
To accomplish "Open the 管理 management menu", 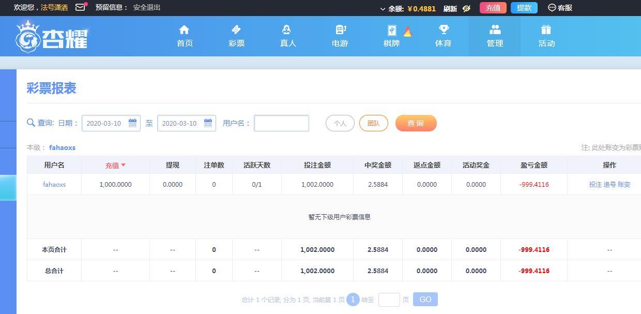I will click(x=495, y=36).
